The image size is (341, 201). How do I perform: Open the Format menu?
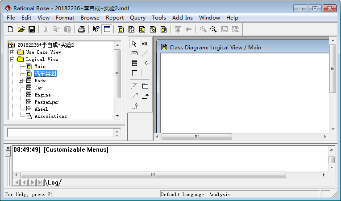[x=65, y=18]
